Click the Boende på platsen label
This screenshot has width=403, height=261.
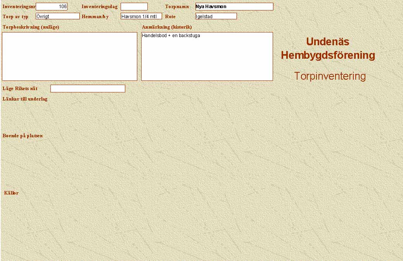click(x=22, y=136)
